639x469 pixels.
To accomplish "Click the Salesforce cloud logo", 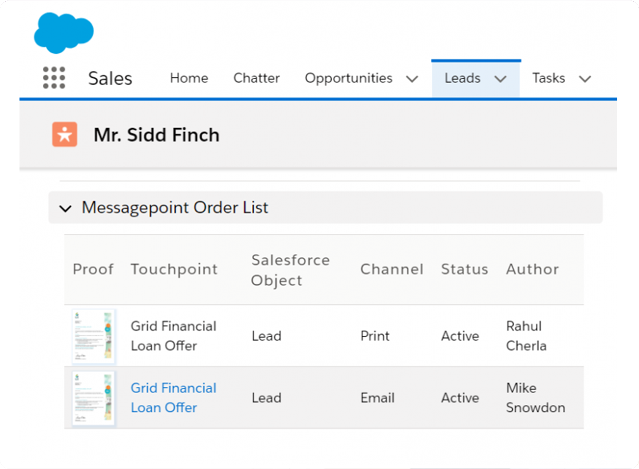I will (x=63, y=33).
